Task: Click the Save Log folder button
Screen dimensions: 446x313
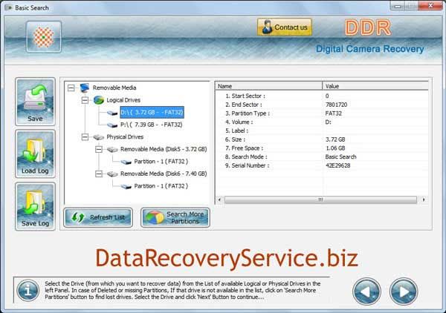Action: [35, 206]
